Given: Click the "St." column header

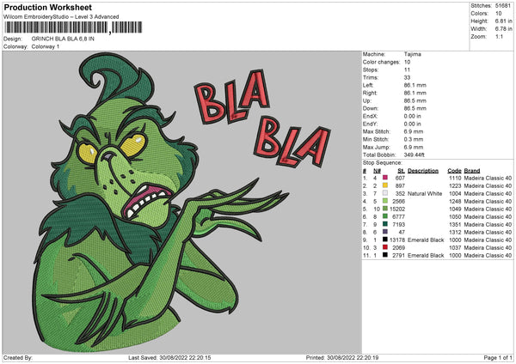Looking at the screenshot, I should pos(401,171).
